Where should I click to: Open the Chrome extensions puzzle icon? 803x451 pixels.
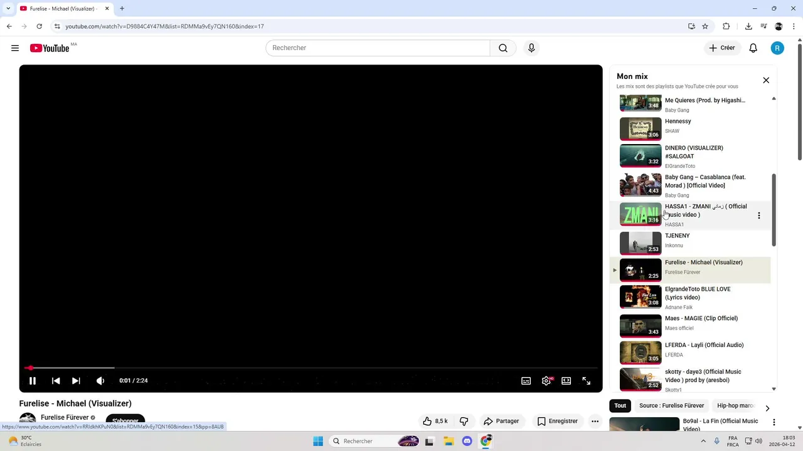tap(726, 26)
